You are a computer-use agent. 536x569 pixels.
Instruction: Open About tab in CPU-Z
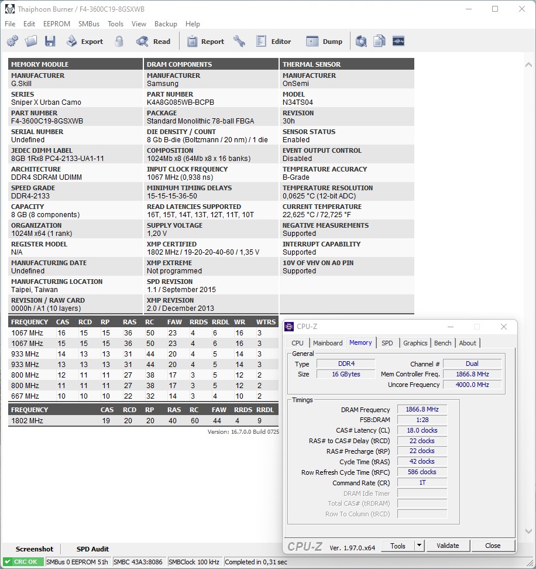468,343
